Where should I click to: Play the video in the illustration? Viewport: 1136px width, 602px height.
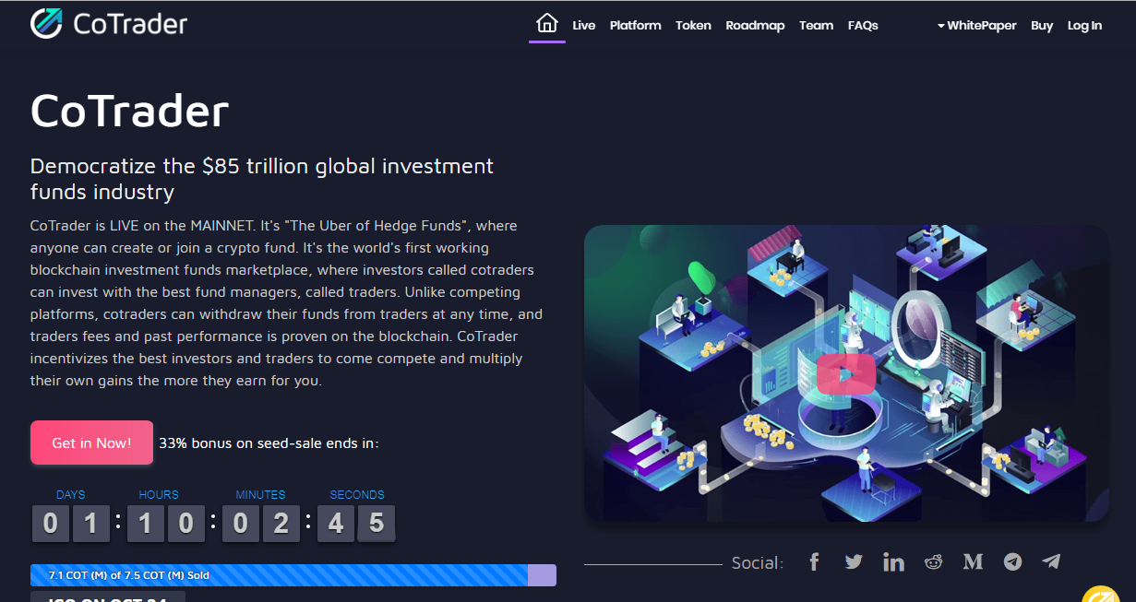[x=846, y=373]
